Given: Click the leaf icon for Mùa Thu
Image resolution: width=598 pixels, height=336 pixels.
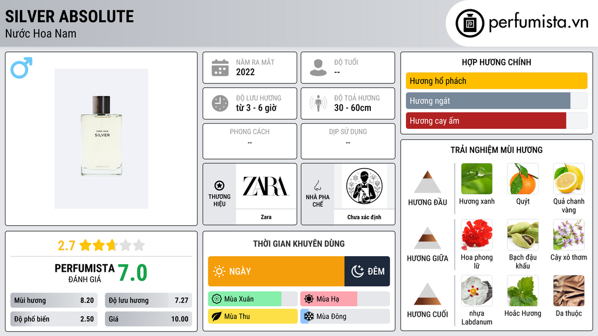Looking at the screenshot, I should pos(217,316).
